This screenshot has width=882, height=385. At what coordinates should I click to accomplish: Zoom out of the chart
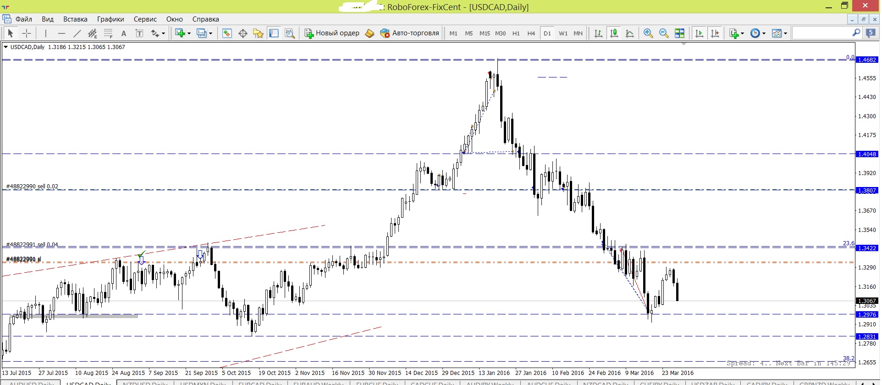coord(663,33)
